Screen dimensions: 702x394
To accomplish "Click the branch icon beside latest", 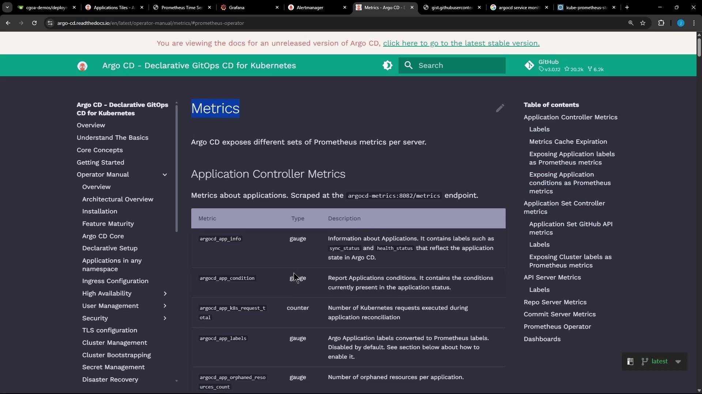I will 645,362.
